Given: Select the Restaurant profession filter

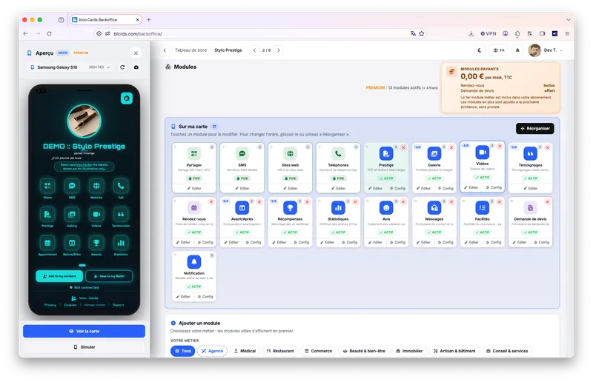Looking at the screenshot, I should (x=280, y=351).
